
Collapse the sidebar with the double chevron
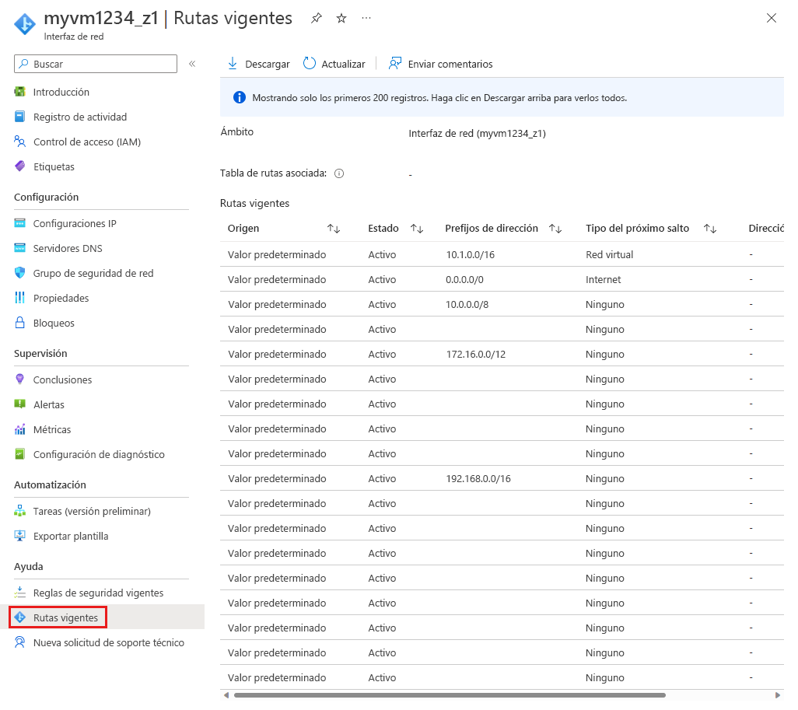192,64
